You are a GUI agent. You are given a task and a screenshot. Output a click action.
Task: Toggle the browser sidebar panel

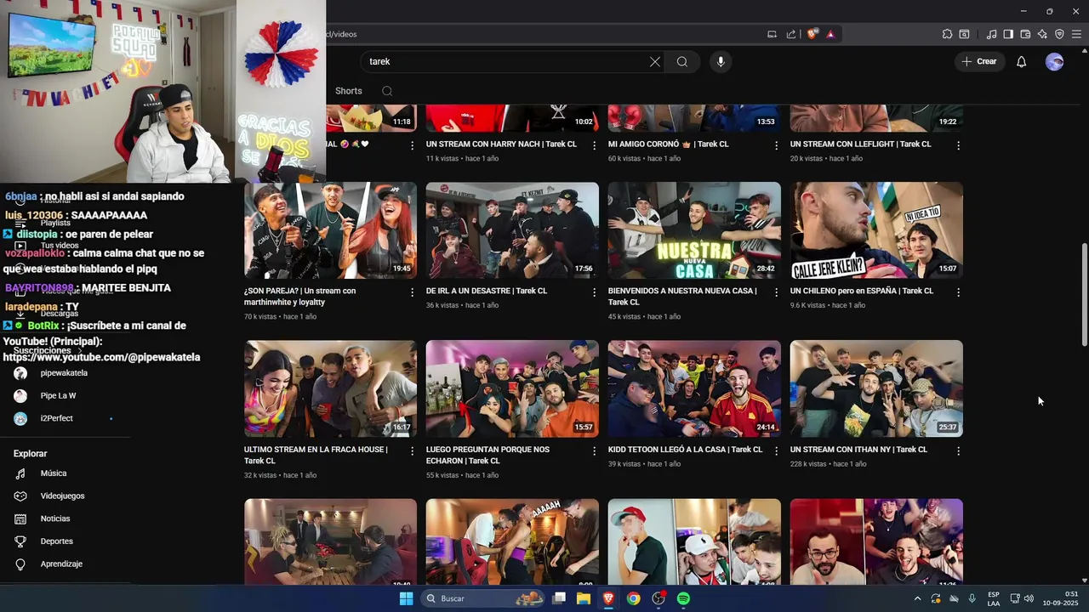(x=1008, y=34)
